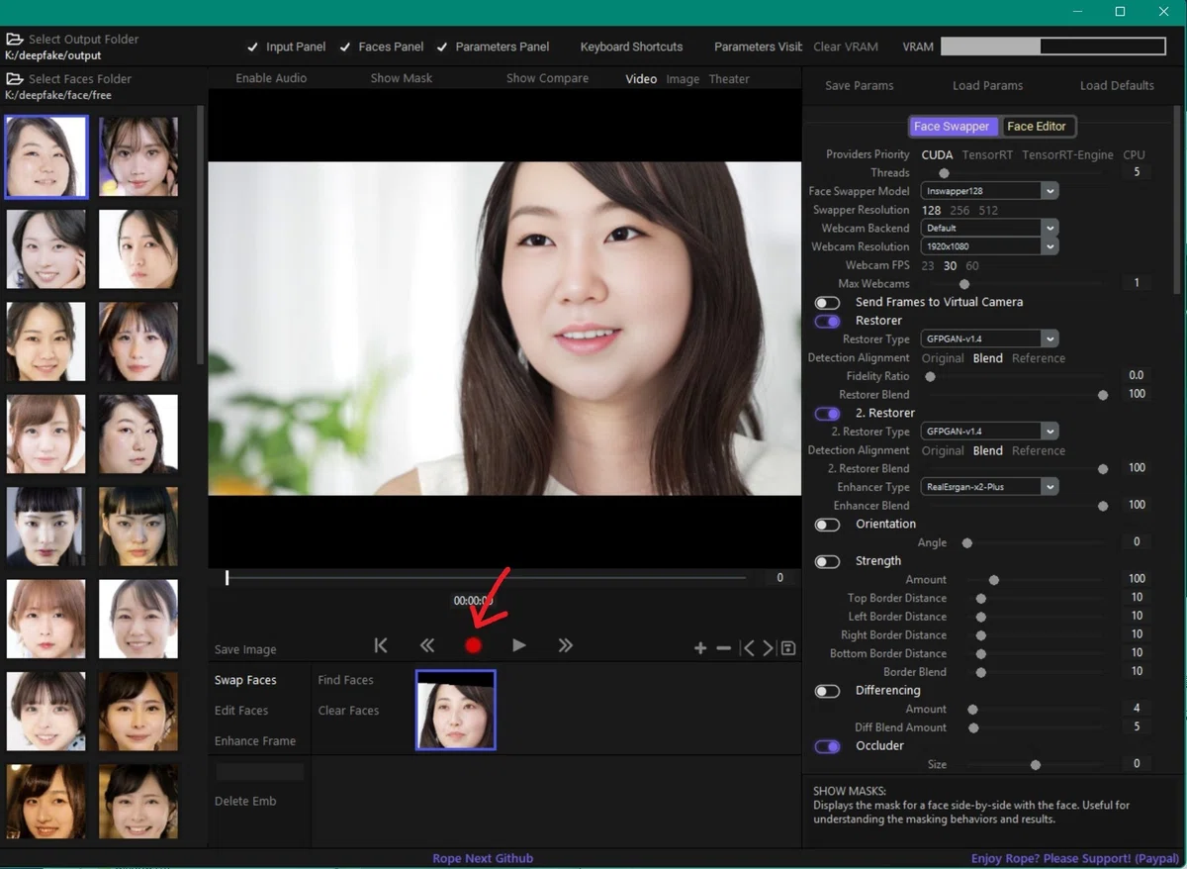Toggle the Faces Panel checkbox
This screenshot has width=1187, height=869.
(345, 47)
